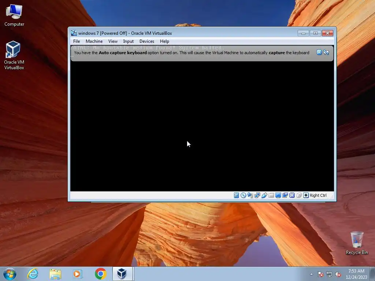
Task: Open the View menu
Action: click(113, 41)
